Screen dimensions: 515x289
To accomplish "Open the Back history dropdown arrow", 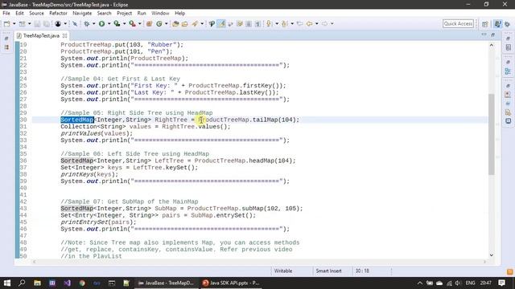I will coord(316,24).
